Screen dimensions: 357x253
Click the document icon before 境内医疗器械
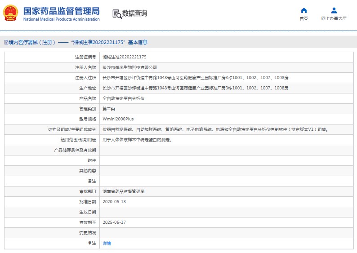(6, 42)
